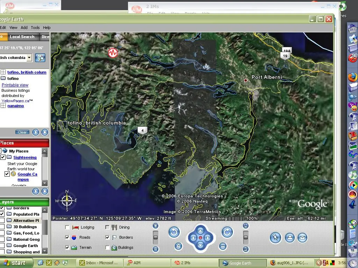
Task: Click the print button
Action: [290, 238]
